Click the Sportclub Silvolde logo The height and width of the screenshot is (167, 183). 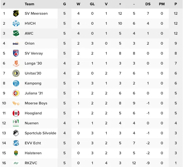[x=16, y=133]
